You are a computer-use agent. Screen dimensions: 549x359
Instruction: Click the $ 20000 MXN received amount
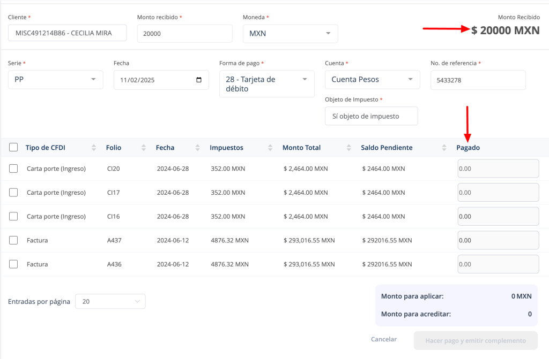pyautogui.click(x=505, y=30)
